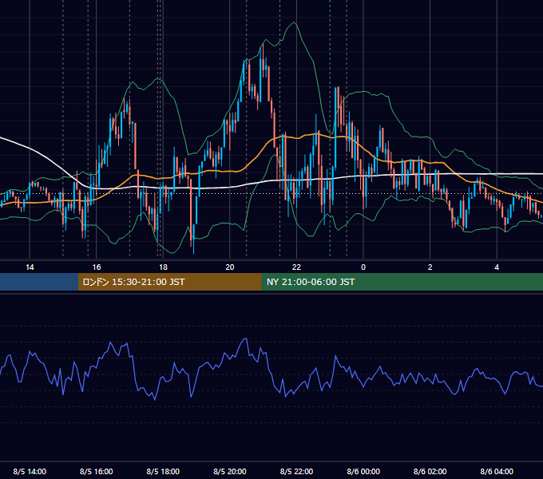Click the 8/5 22:00 date label
Screen dimensions: 543x479
tap(297, 471)
